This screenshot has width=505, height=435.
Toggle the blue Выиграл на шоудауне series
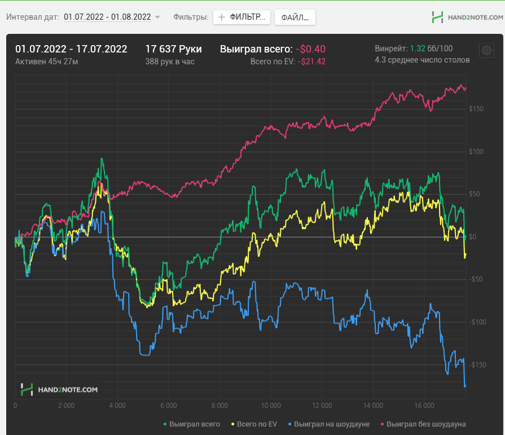329,424
